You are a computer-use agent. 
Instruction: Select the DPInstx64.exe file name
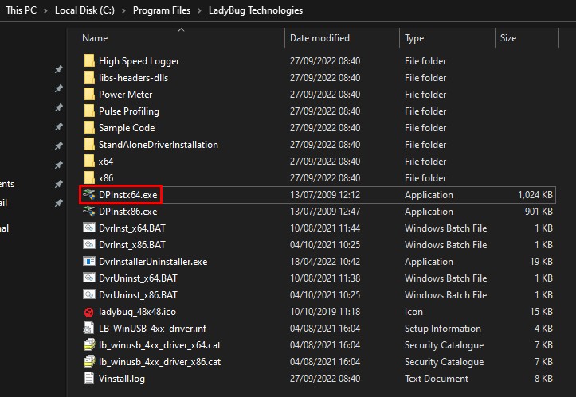[x=127, y=194]
